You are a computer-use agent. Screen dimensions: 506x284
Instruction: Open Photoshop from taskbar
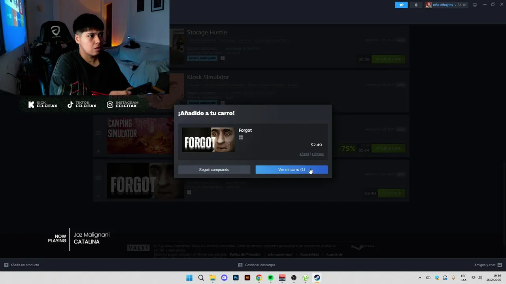(x=236, y=278)
